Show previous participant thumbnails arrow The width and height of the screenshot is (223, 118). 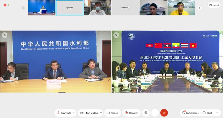coord(23,8)
